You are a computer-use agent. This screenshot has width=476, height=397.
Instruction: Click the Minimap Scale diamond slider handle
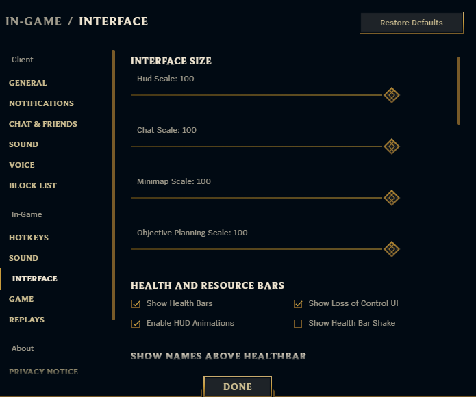[x=391, y=198]
